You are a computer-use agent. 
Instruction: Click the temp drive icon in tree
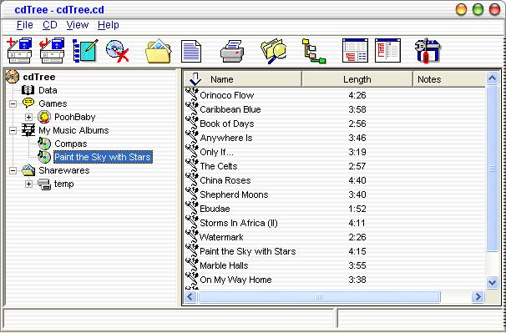tap(44, 184)
